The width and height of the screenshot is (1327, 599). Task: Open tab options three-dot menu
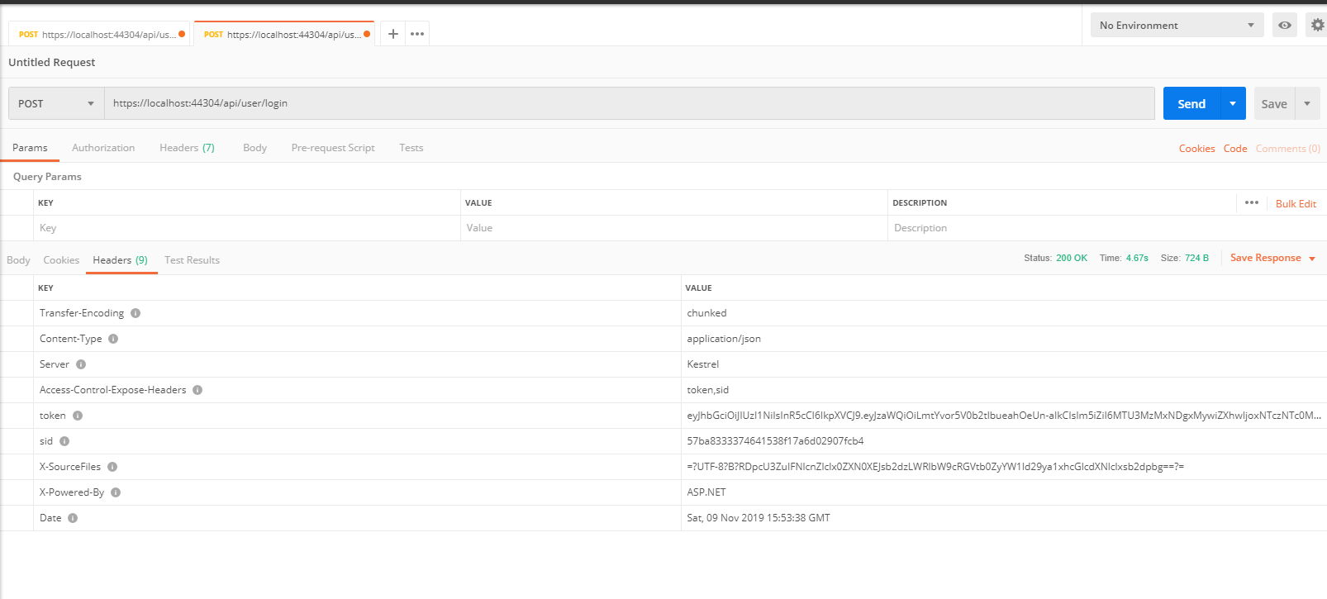(x=417, y=34)
